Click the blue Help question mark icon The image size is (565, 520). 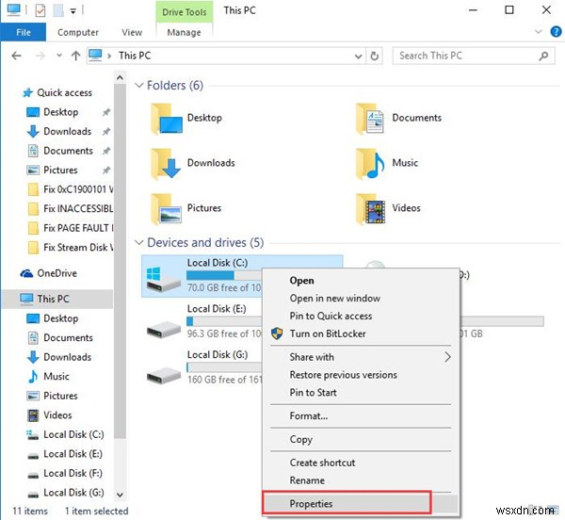click(x=556, y=32)
